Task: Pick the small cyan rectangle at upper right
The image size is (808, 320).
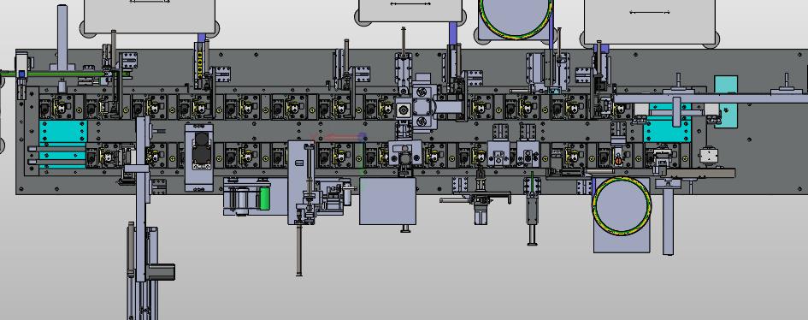Action: click(x=726, y=102)
